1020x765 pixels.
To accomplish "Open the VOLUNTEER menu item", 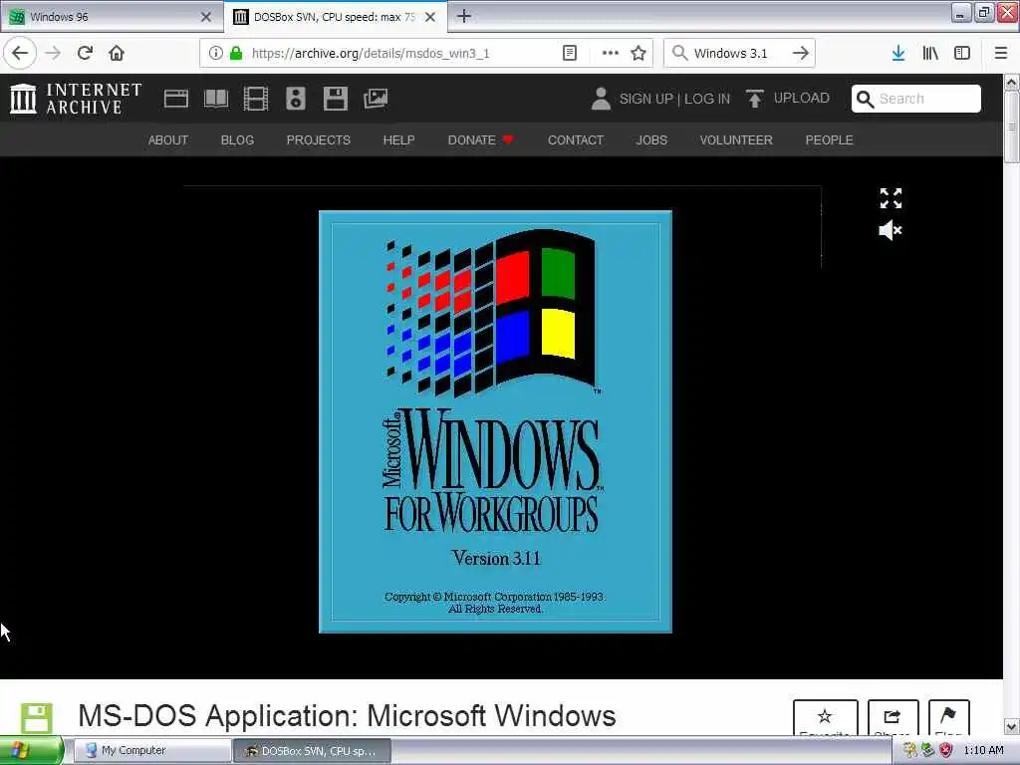I will coord(736,139).
